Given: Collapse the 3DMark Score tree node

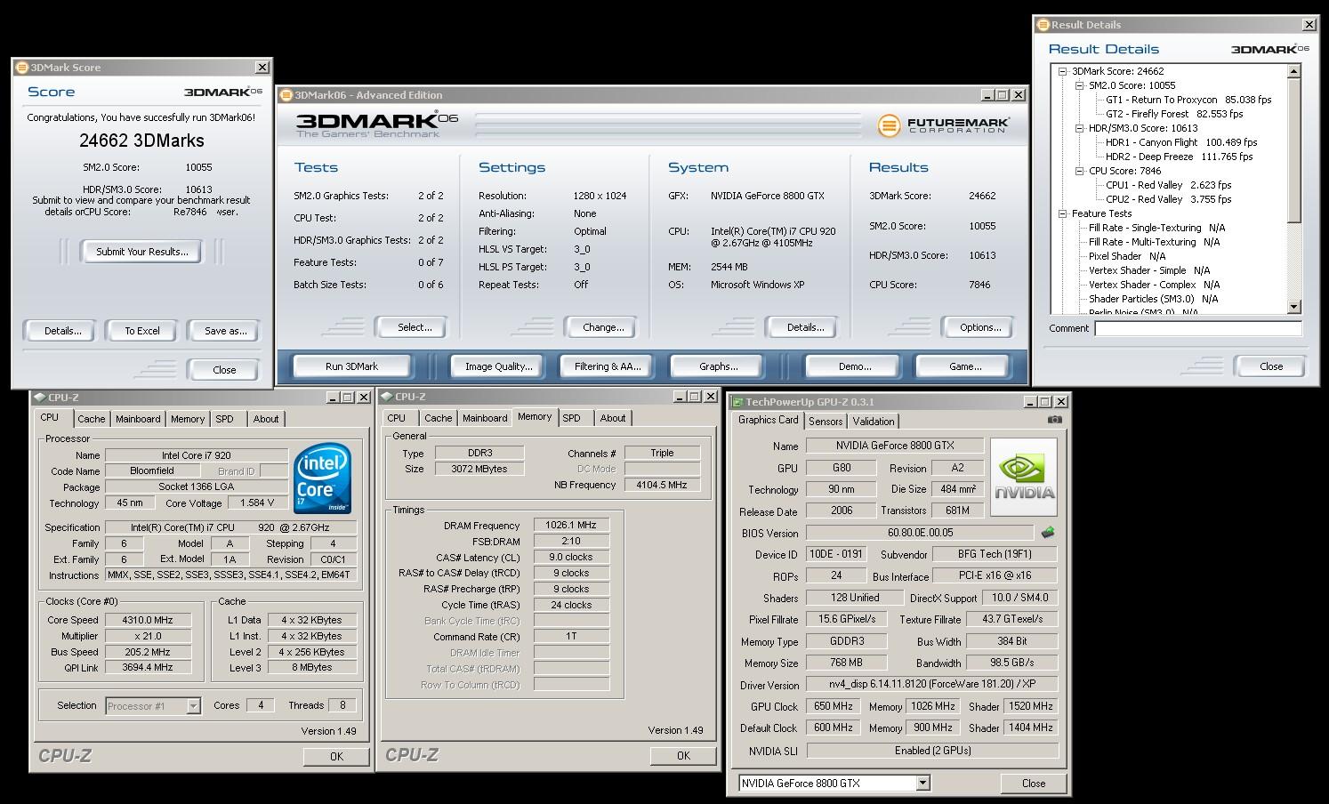Looking at the screenshot, I should click(x=1062, y=71).
